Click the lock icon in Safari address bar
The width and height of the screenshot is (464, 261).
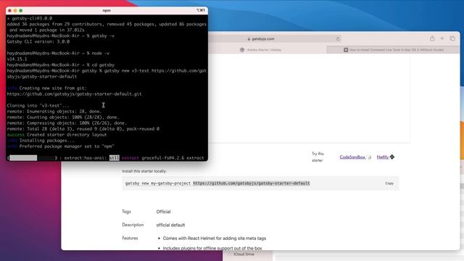click(x=249, y=38)
